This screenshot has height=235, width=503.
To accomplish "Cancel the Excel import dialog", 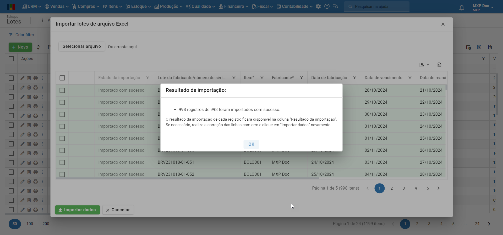I will pyautogui.click(x=118, y=210).
